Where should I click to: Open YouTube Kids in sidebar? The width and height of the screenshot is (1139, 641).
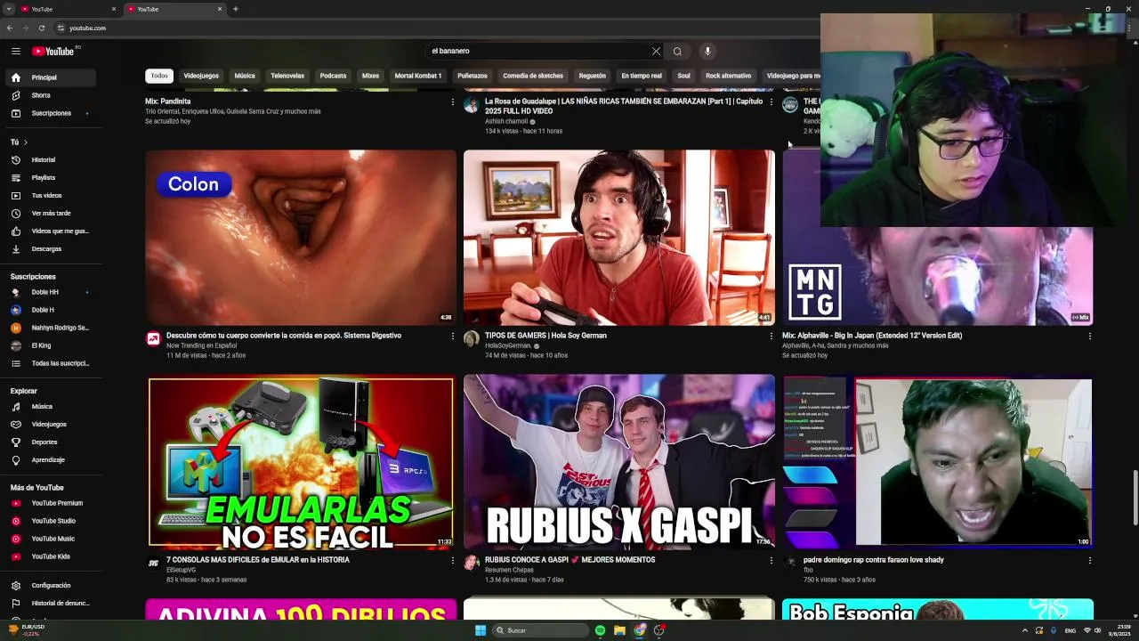(51, 556)
